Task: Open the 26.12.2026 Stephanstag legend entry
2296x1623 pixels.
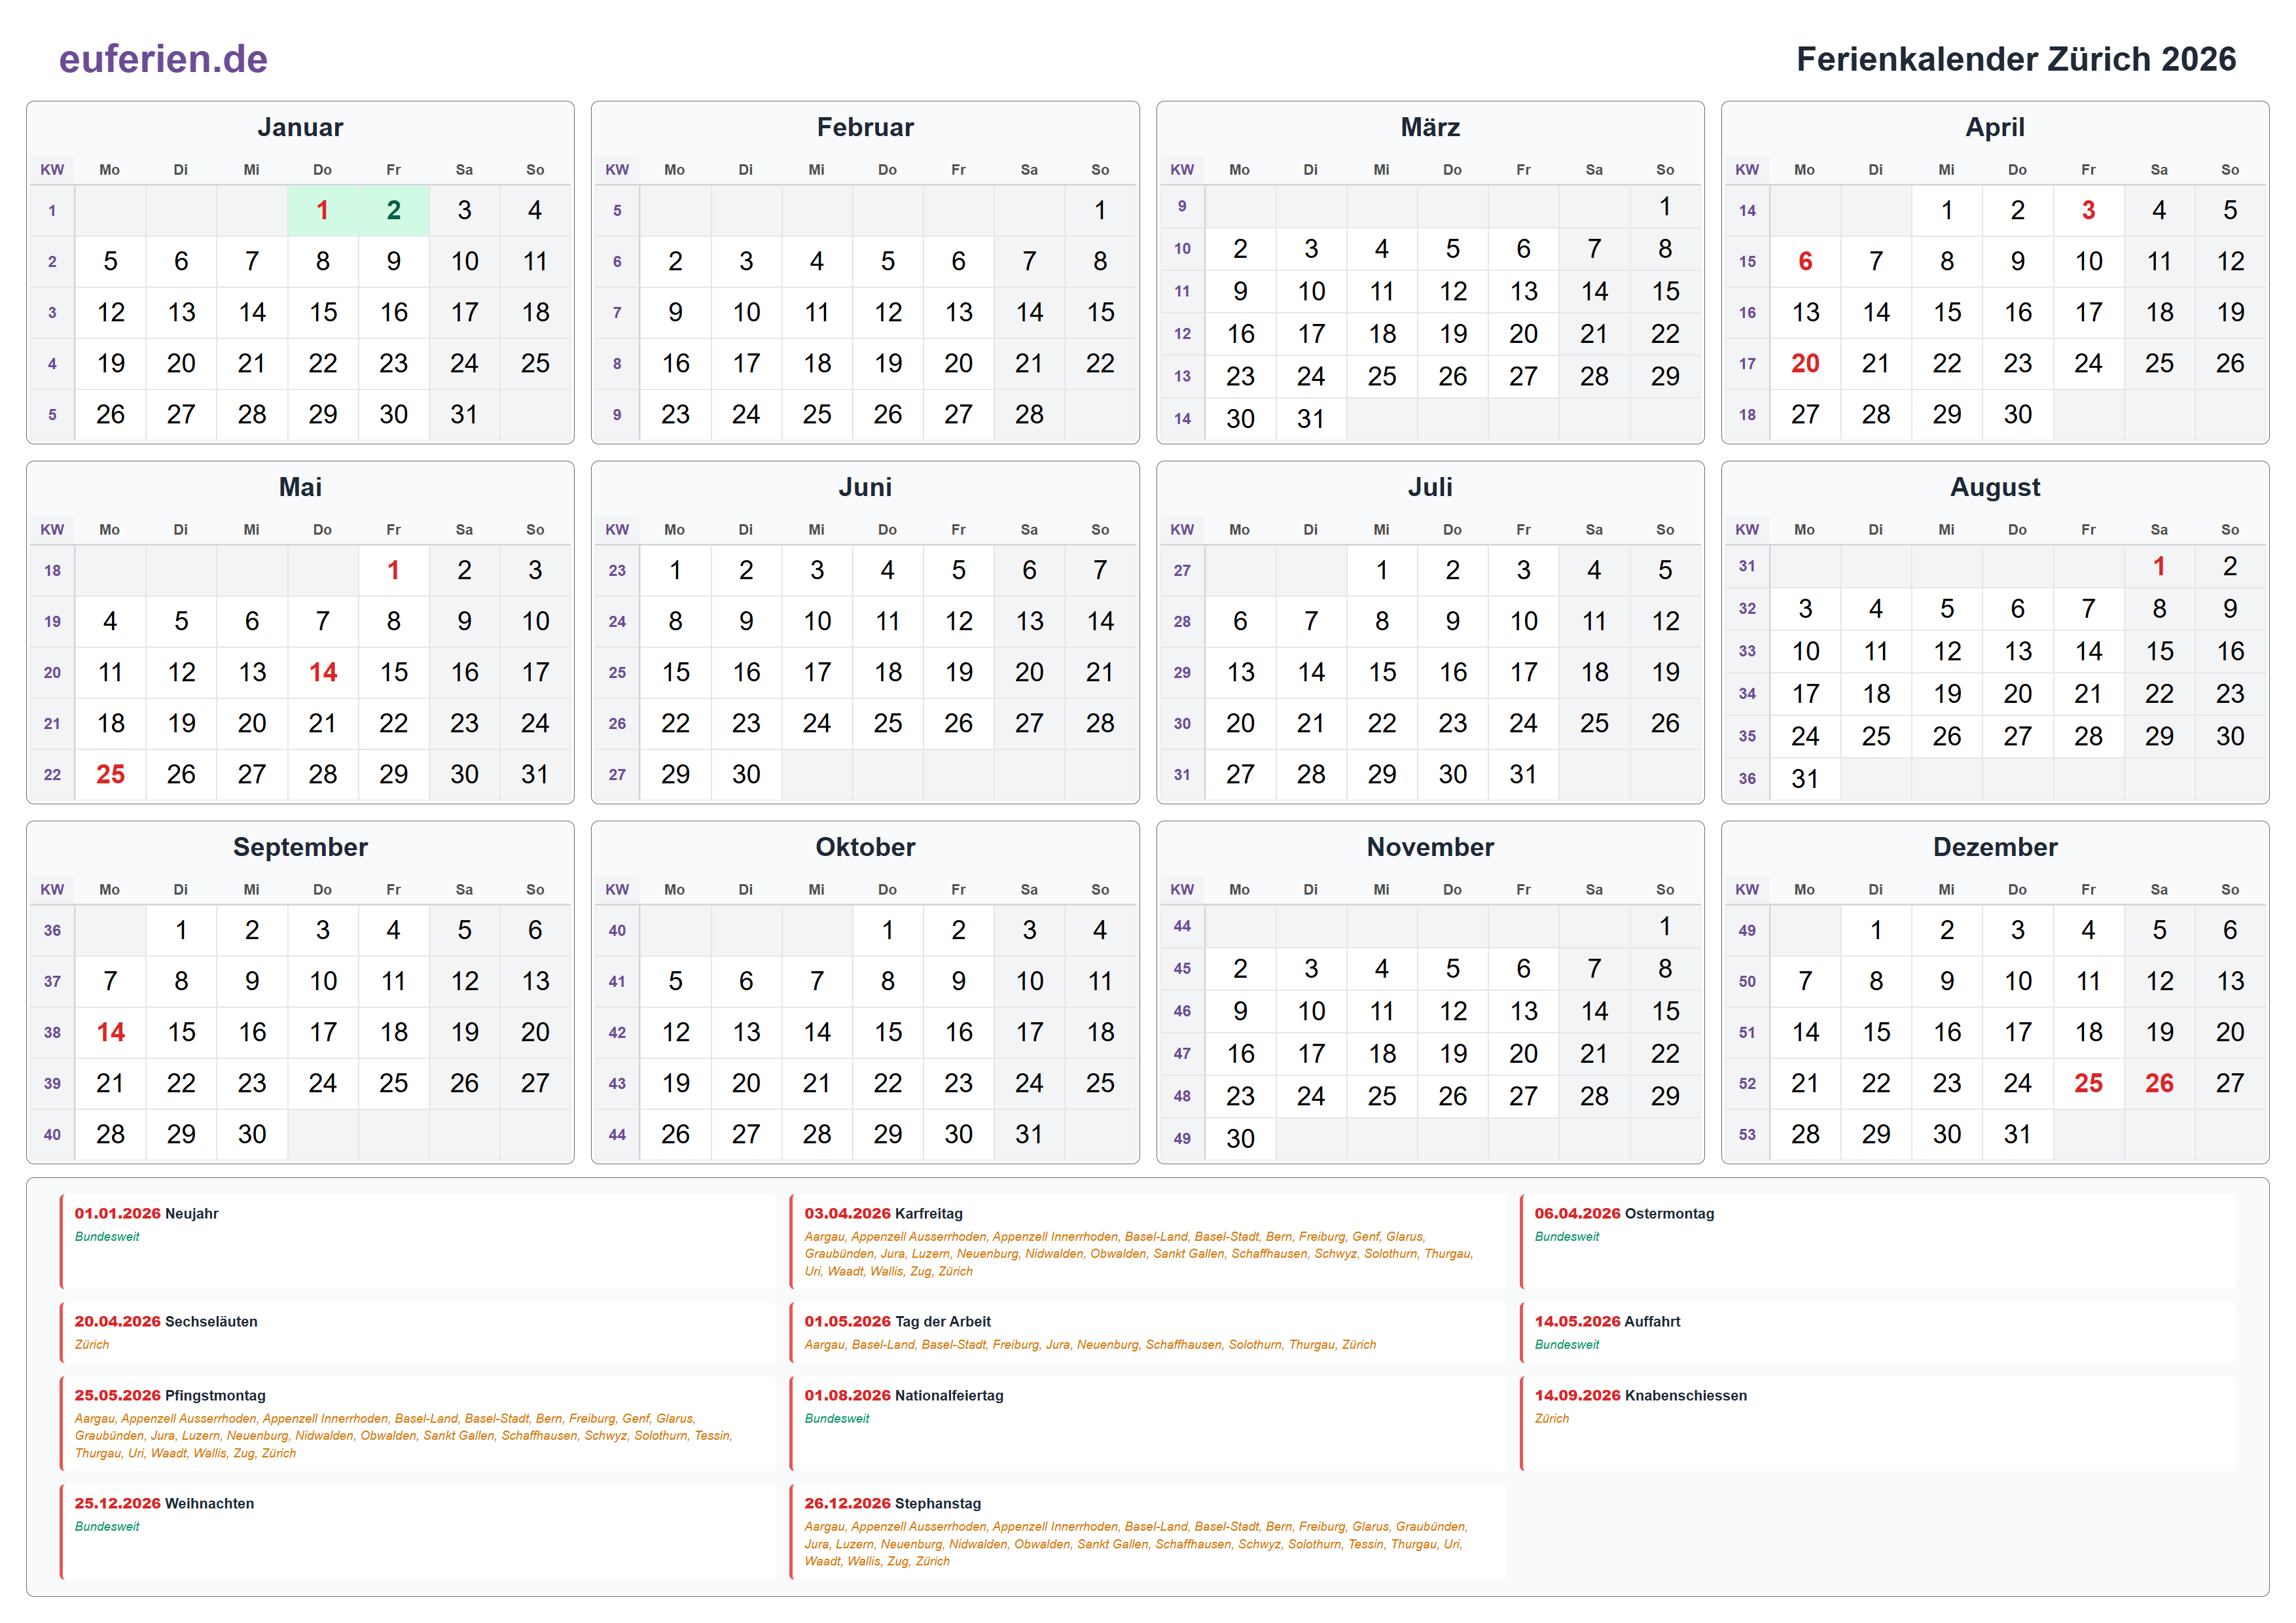Action: [1147, 1531]
